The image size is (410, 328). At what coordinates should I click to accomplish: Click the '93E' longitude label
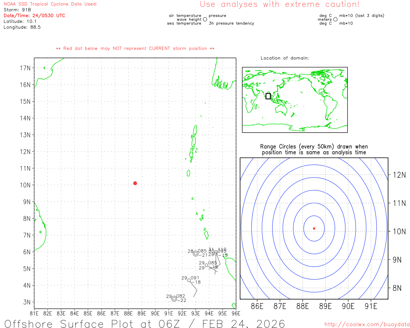[196, 314]
